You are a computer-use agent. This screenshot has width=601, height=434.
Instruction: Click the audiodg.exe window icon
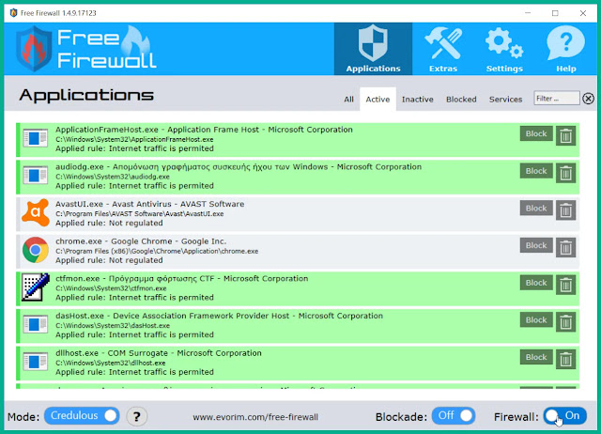click(36, 176)
